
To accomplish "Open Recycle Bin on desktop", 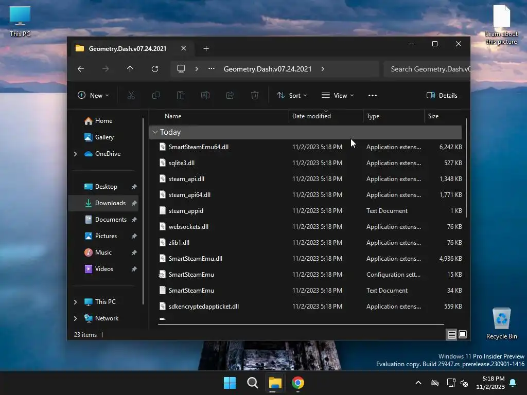I will pyautogui.click(x=501, y=324).
